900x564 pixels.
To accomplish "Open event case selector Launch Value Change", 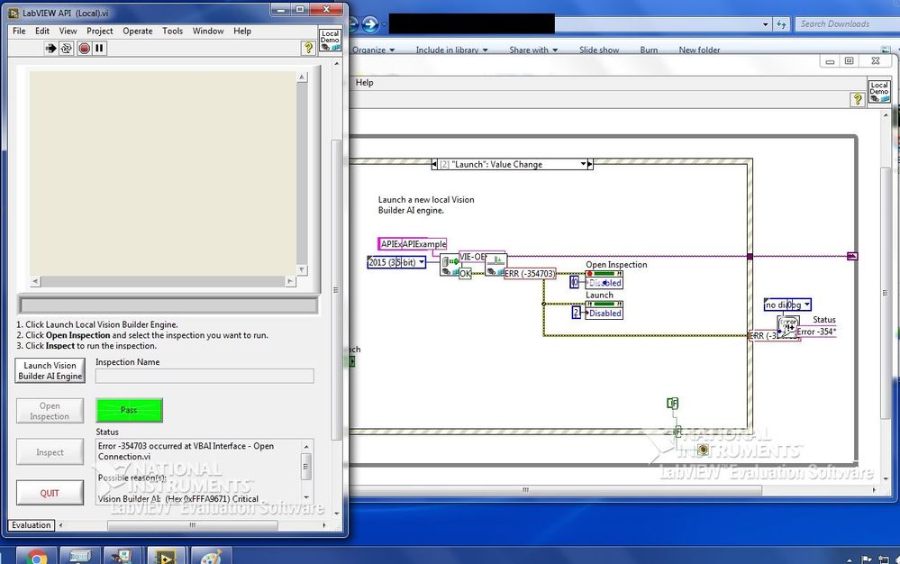I will click(x=512, y=164).
